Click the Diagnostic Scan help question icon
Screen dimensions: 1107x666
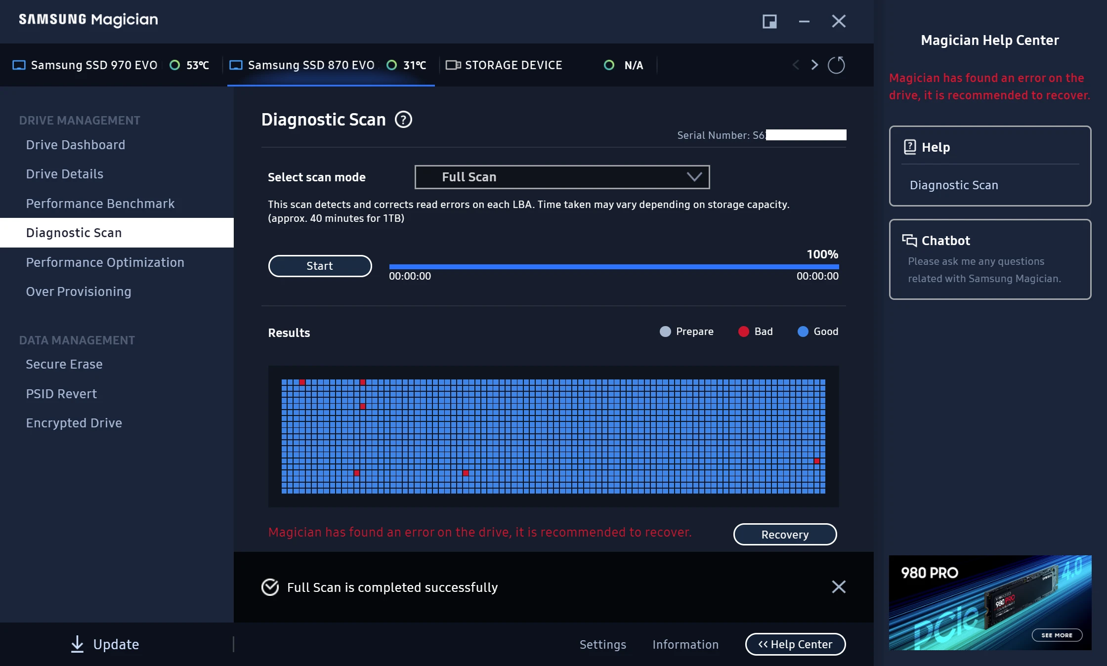pos(403,120)
